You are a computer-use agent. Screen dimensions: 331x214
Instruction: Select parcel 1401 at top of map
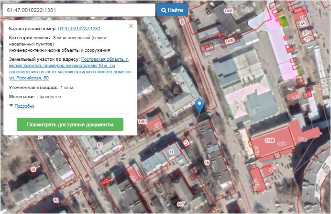click(228, 11)
